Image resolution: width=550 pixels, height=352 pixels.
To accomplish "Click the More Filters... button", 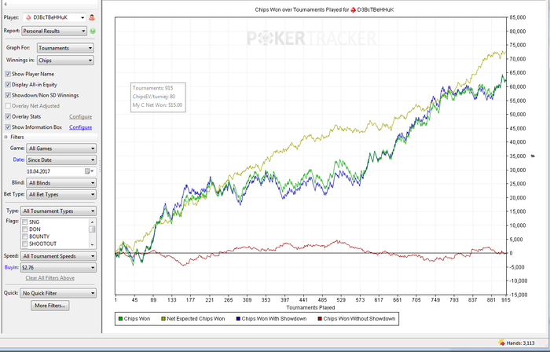I will tap(49, 306).
